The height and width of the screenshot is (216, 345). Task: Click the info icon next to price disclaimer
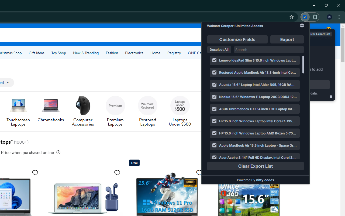(58, 152)
